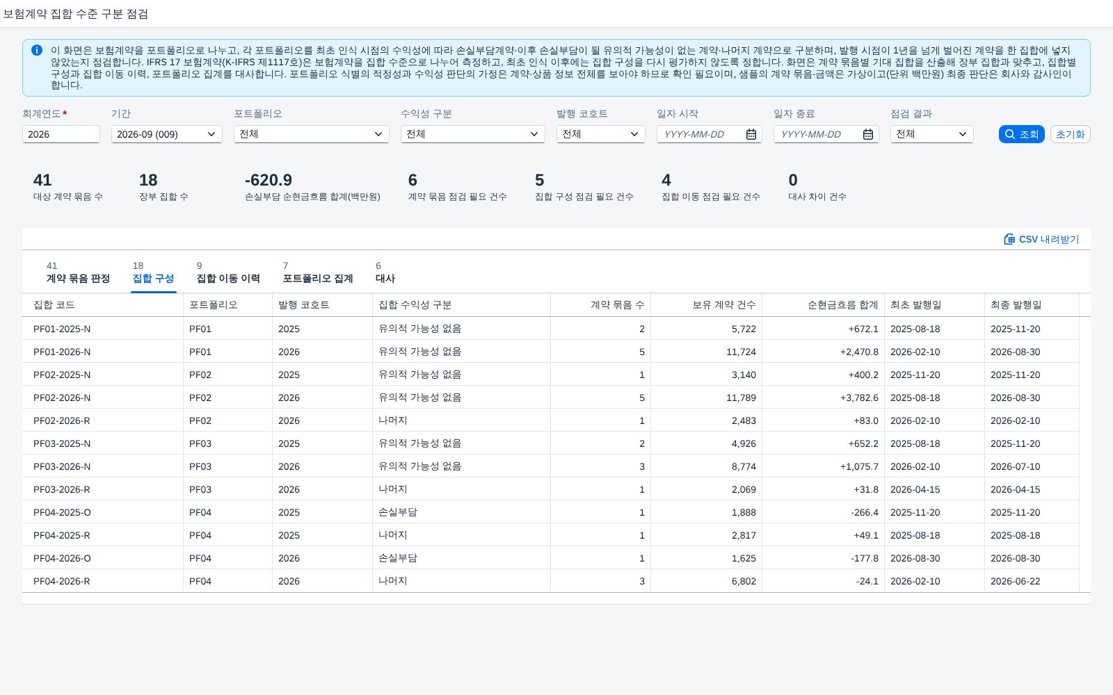This screenshot has width=1113, height=695.
Task: Click the magnifier icon on 조회 button
Action: pos(1010,134)
